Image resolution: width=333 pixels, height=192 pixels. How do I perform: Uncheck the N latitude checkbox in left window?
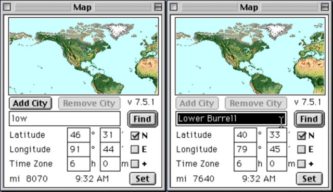click(135, 136)
